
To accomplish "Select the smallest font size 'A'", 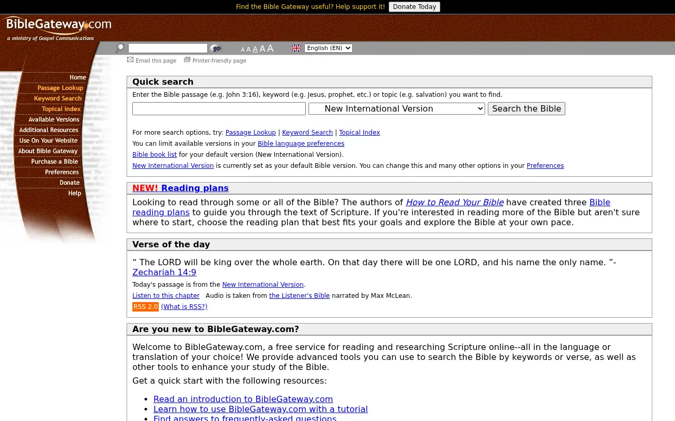I will pos(243,49).
